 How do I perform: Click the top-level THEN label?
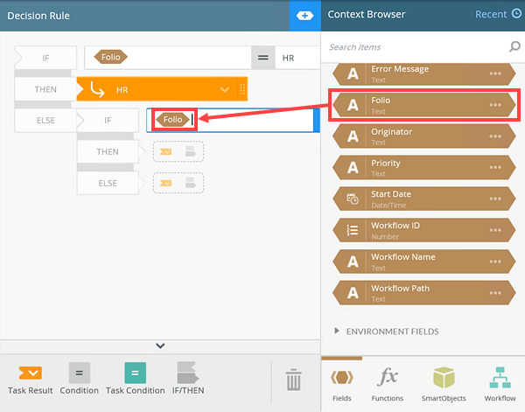(x=45, y=89)
